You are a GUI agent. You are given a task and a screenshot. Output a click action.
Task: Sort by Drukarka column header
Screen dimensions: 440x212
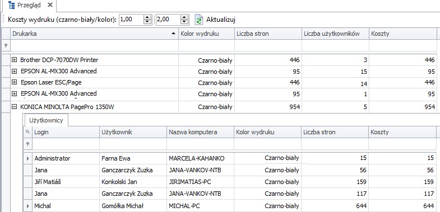point(94,34)
